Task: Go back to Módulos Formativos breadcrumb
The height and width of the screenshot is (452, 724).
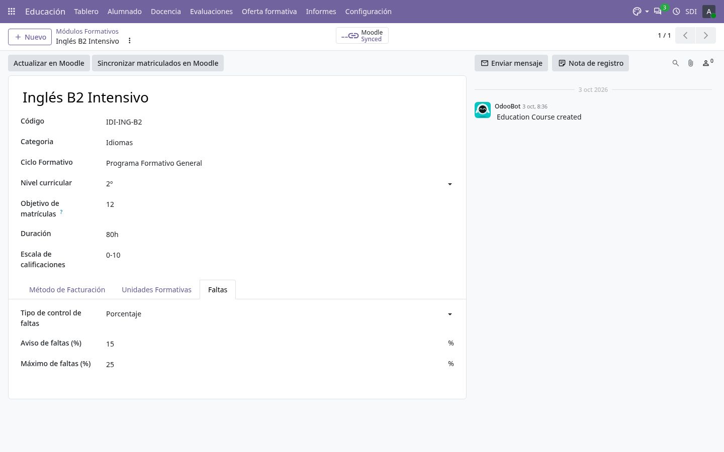Action: click(x=87, y=31)
